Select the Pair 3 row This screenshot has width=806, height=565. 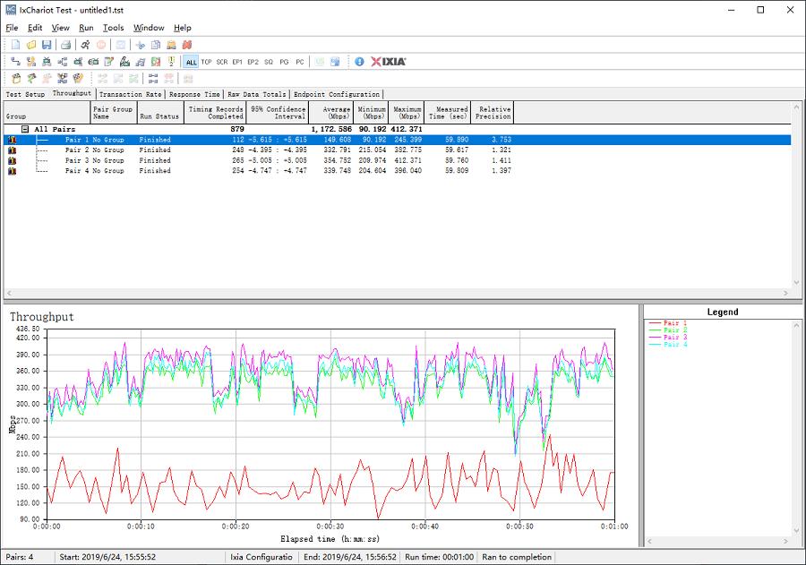(x=94, y=160)
